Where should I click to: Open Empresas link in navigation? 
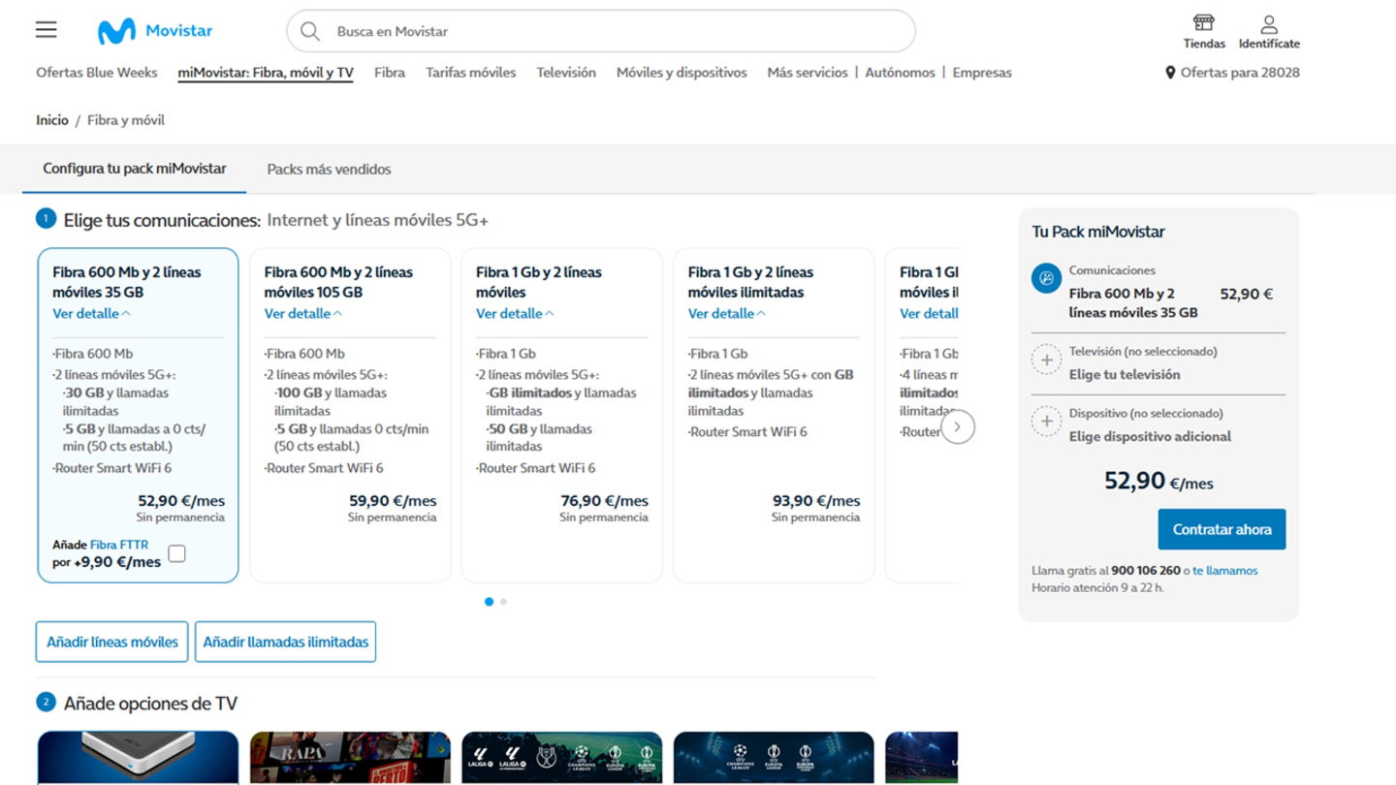coord(982,73)
